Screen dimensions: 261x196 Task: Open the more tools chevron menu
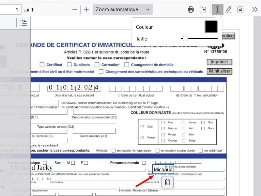tap(255, 9)
